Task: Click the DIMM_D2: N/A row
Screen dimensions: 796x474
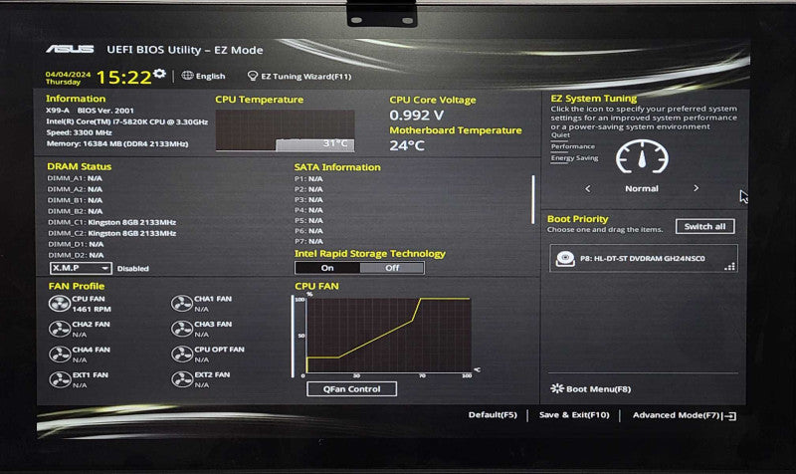Action: pos(76,255)
